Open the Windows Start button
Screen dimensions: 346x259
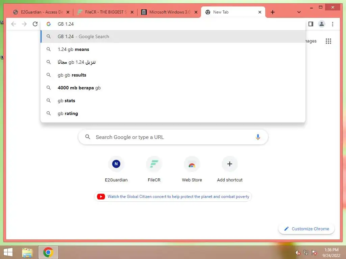pos(8,252)
